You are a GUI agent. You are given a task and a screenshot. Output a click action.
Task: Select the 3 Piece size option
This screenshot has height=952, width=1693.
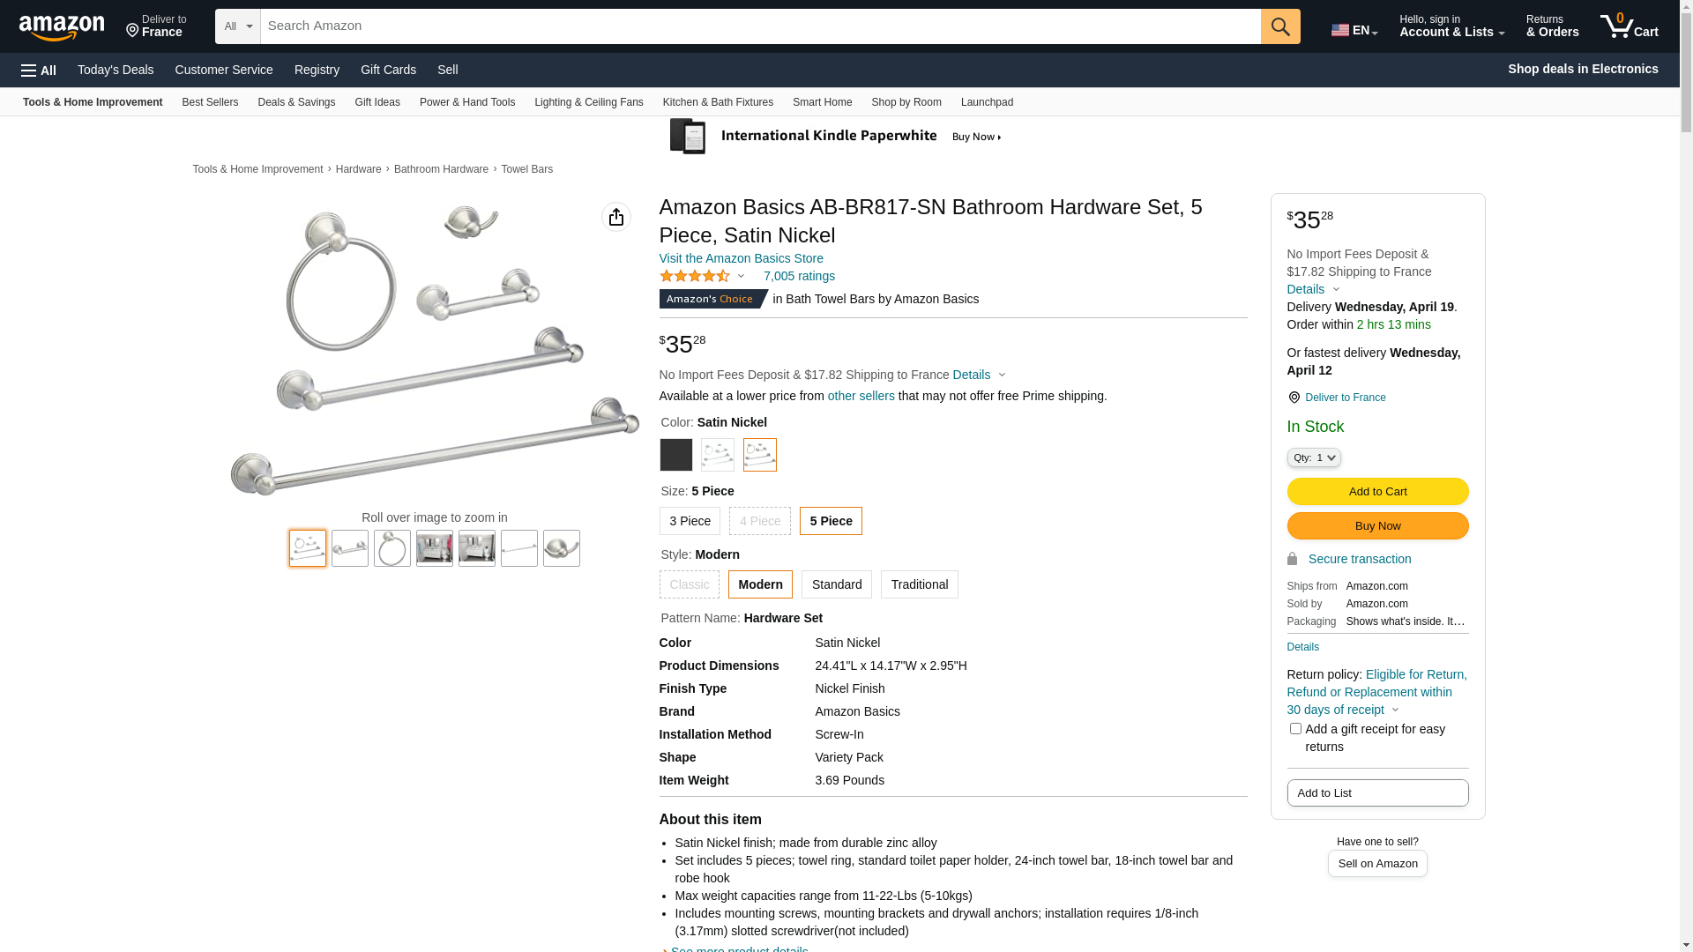(x=690, y=521)
